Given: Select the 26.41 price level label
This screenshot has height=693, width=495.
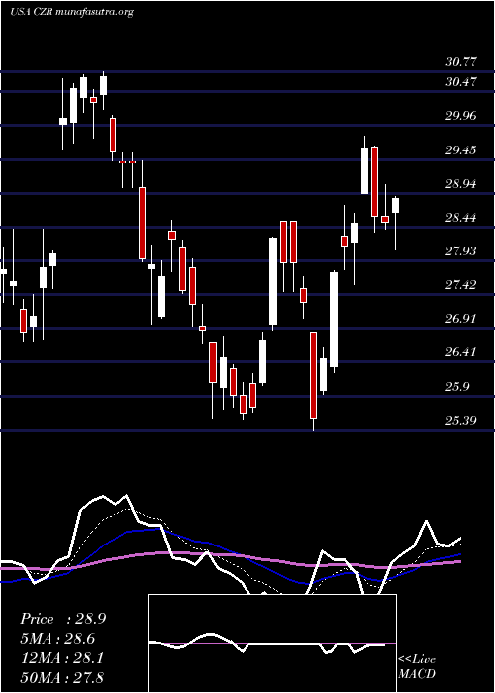Looking at the screenshot, I should [x=461, y=352].
